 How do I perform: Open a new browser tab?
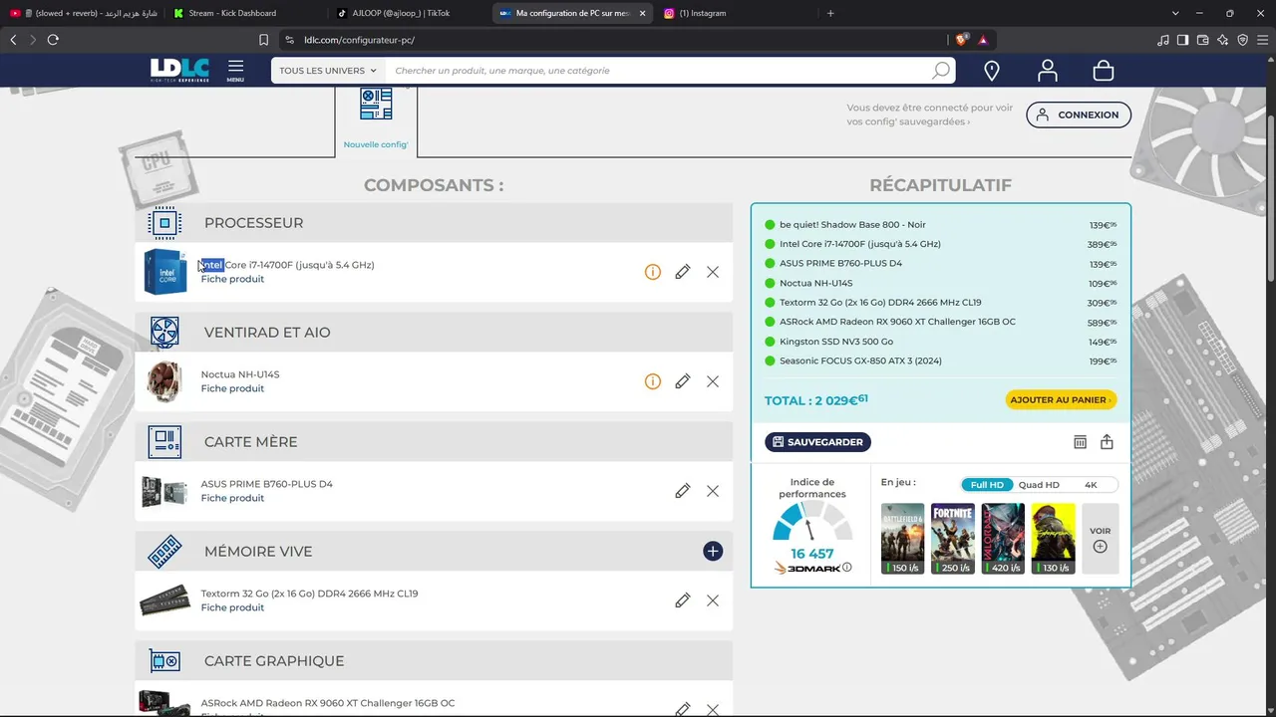[x=830, y=13]
